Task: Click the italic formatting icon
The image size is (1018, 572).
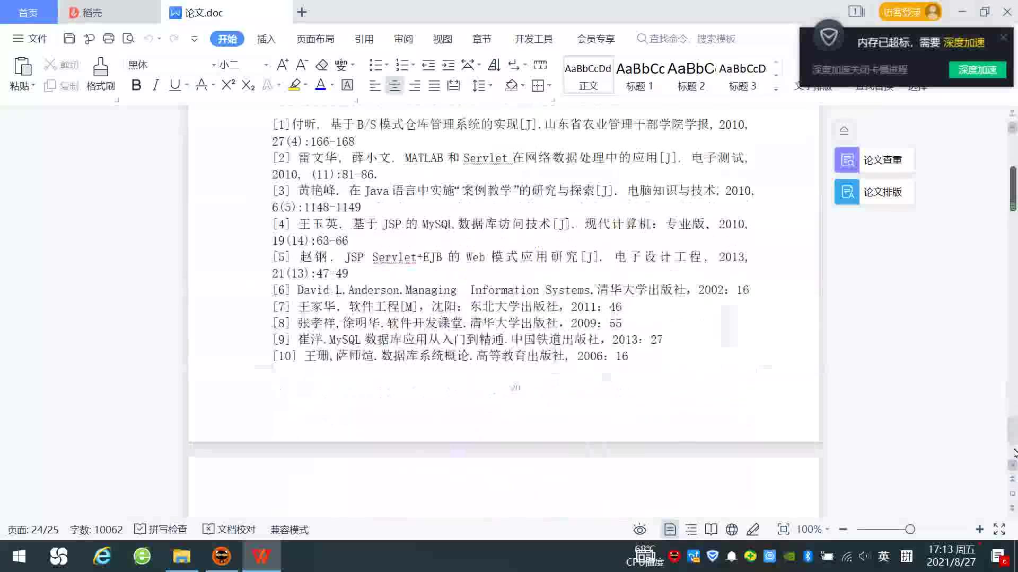Action: (155, 85)
